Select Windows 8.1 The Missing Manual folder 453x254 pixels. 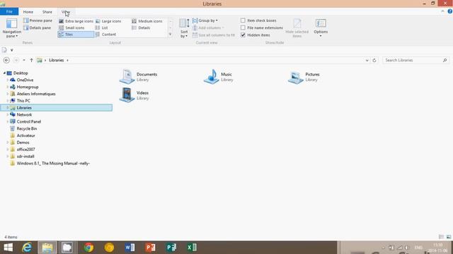[53, 163]
